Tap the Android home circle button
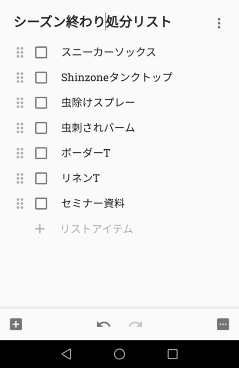Viewport: 239px width, 368px height. click(119, 354)
